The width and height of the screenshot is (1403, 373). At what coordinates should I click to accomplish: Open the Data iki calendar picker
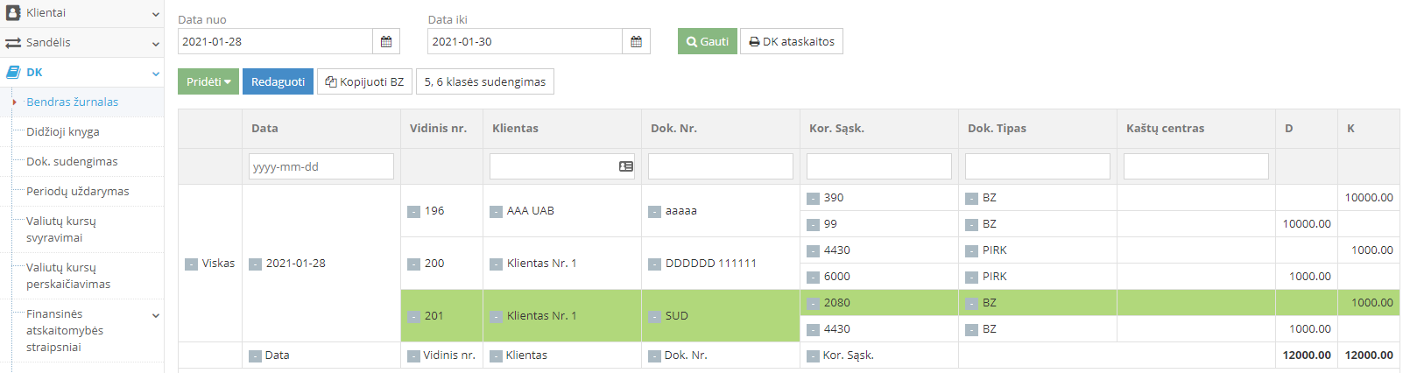636,41
